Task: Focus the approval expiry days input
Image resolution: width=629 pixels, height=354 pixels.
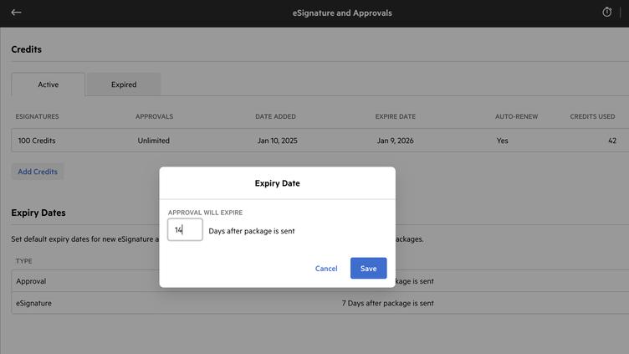Action: pyautogui.click(x=185, y=229)
